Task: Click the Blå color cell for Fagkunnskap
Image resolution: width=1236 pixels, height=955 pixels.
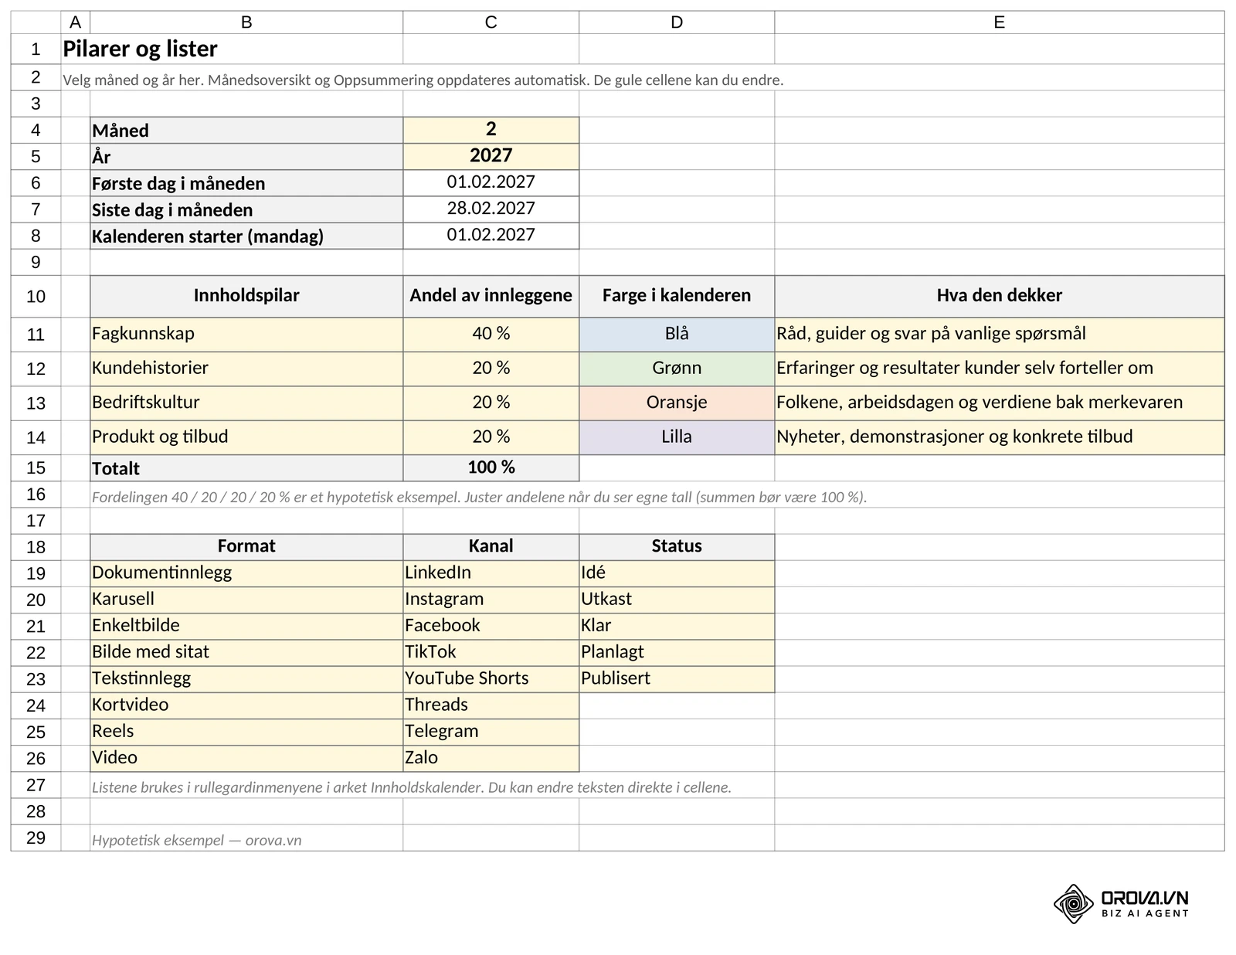Action: (x=677, y=335)
